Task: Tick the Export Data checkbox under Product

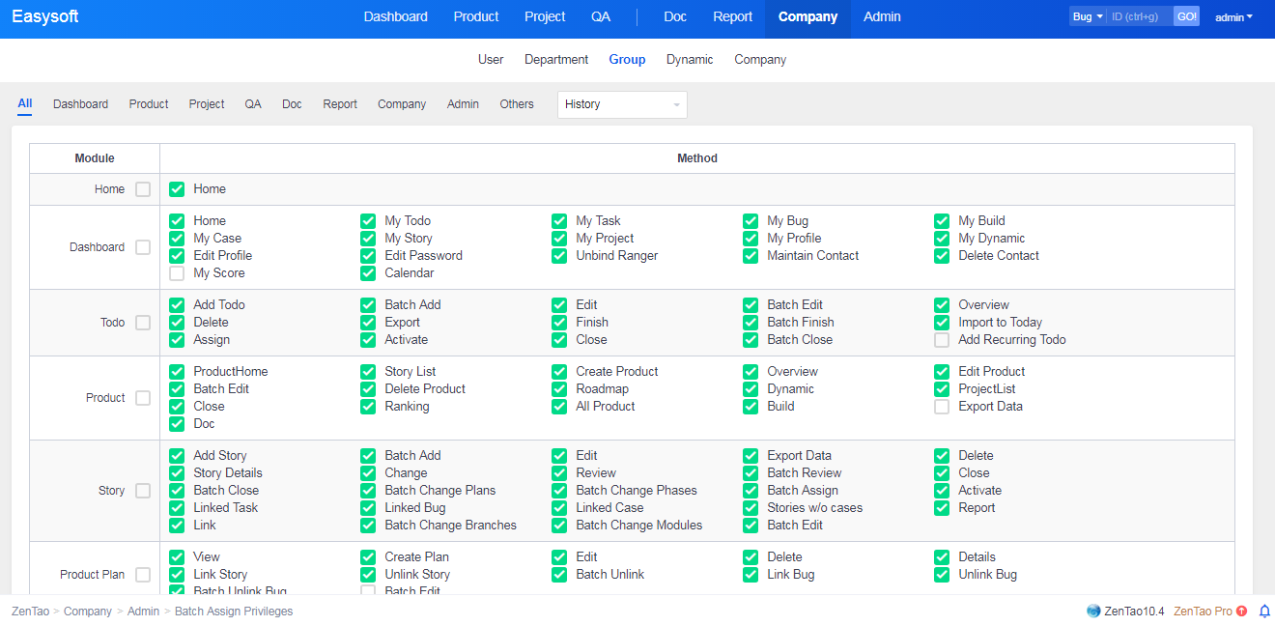Action: [x=942, y=407]
